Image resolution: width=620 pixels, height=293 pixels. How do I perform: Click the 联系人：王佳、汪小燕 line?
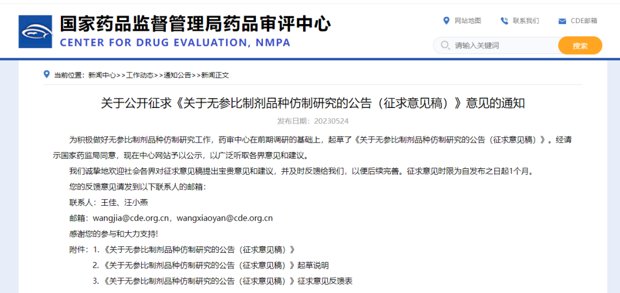pos(108,202)
